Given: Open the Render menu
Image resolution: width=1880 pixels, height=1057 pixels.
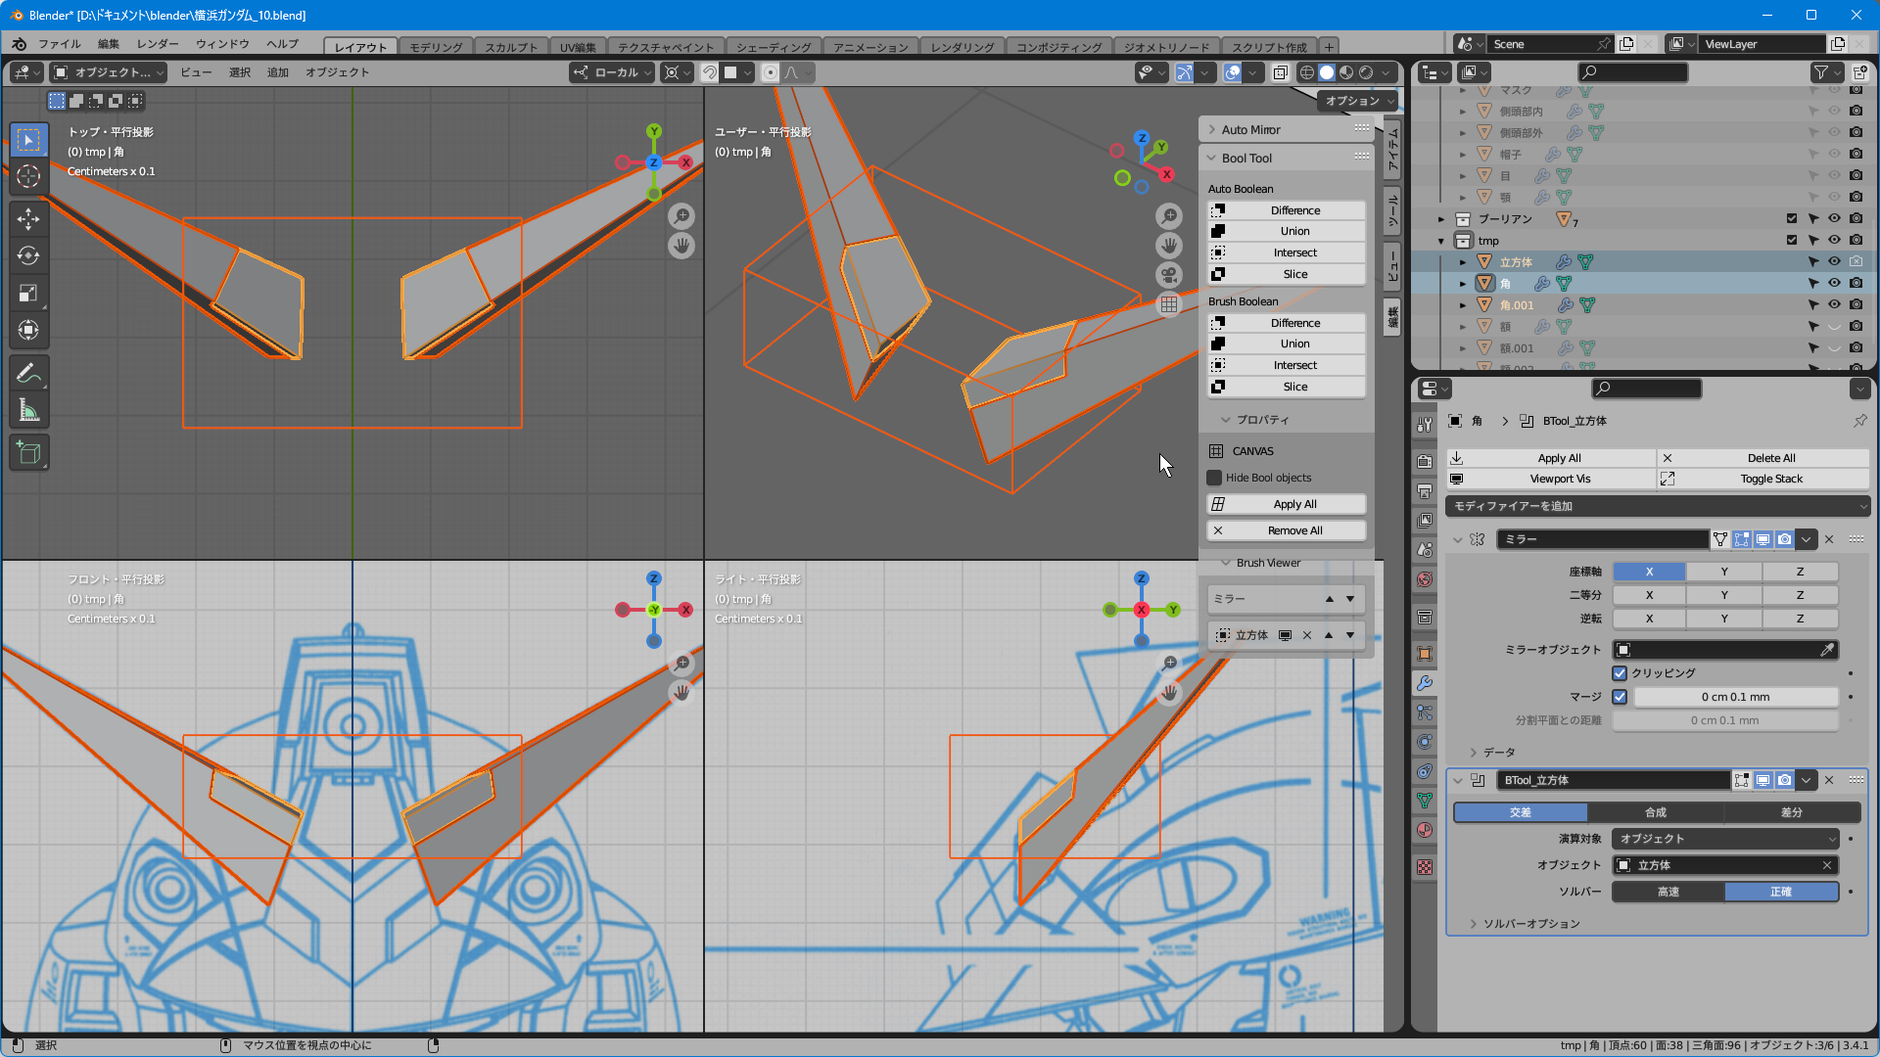Looking at the screenshot, I should pos(158,44).
